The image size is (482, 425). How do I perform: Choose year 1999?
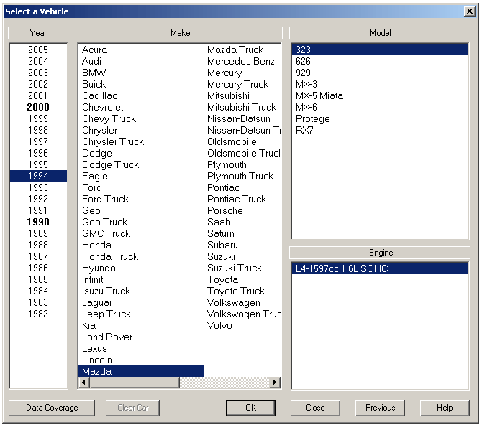coord(38,118)
